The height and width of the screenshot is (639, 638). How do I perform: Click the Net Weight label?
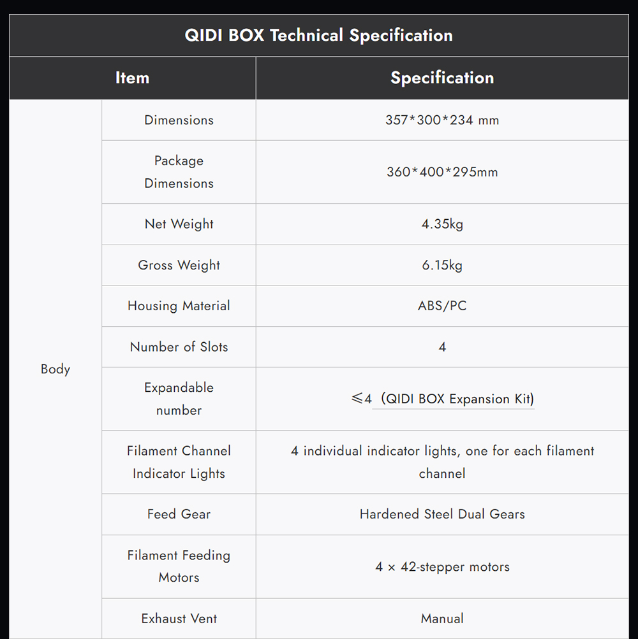tap(179, 224)
